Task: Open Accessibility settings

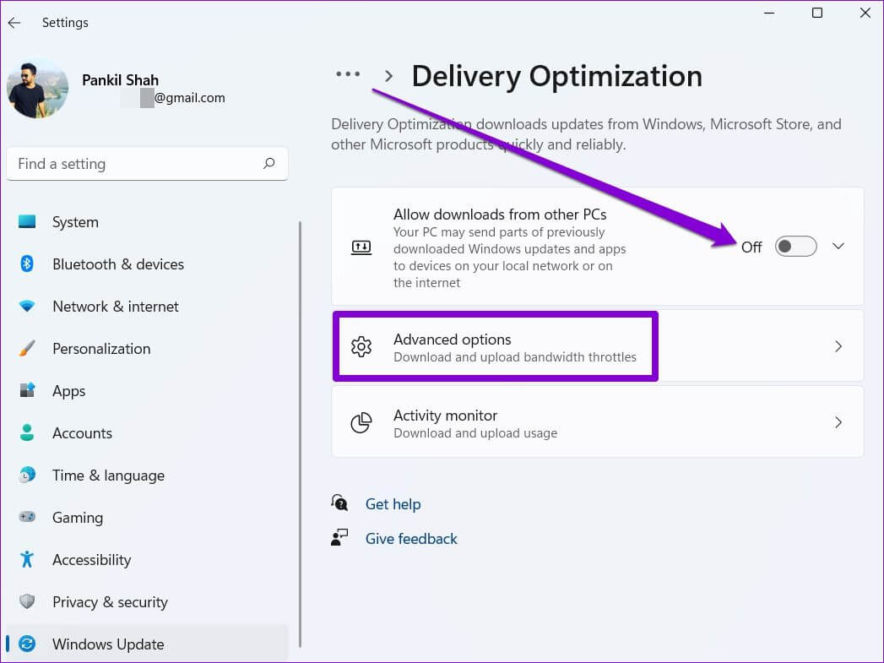Action: [147, 559]
